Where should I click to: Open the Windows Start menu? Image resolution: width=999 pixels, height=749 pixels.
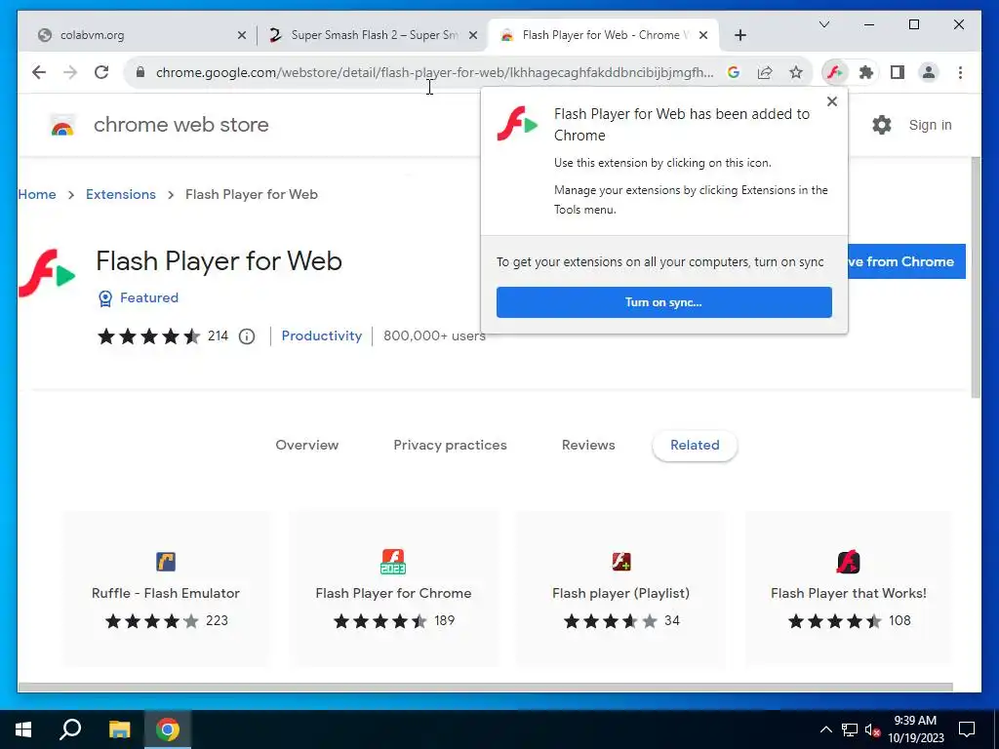(x=23, y=729)
